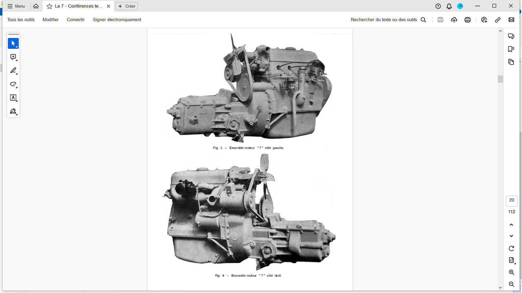This screenshot has height=293, width=522.
Task: Click the page number field showing 20
Action: pyautogui.click(x=511, y=200)
